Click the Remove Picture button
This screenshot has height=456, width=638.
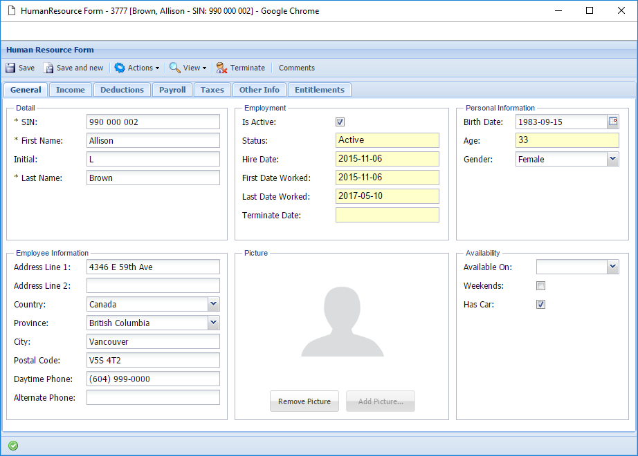[x=304, y=401]
